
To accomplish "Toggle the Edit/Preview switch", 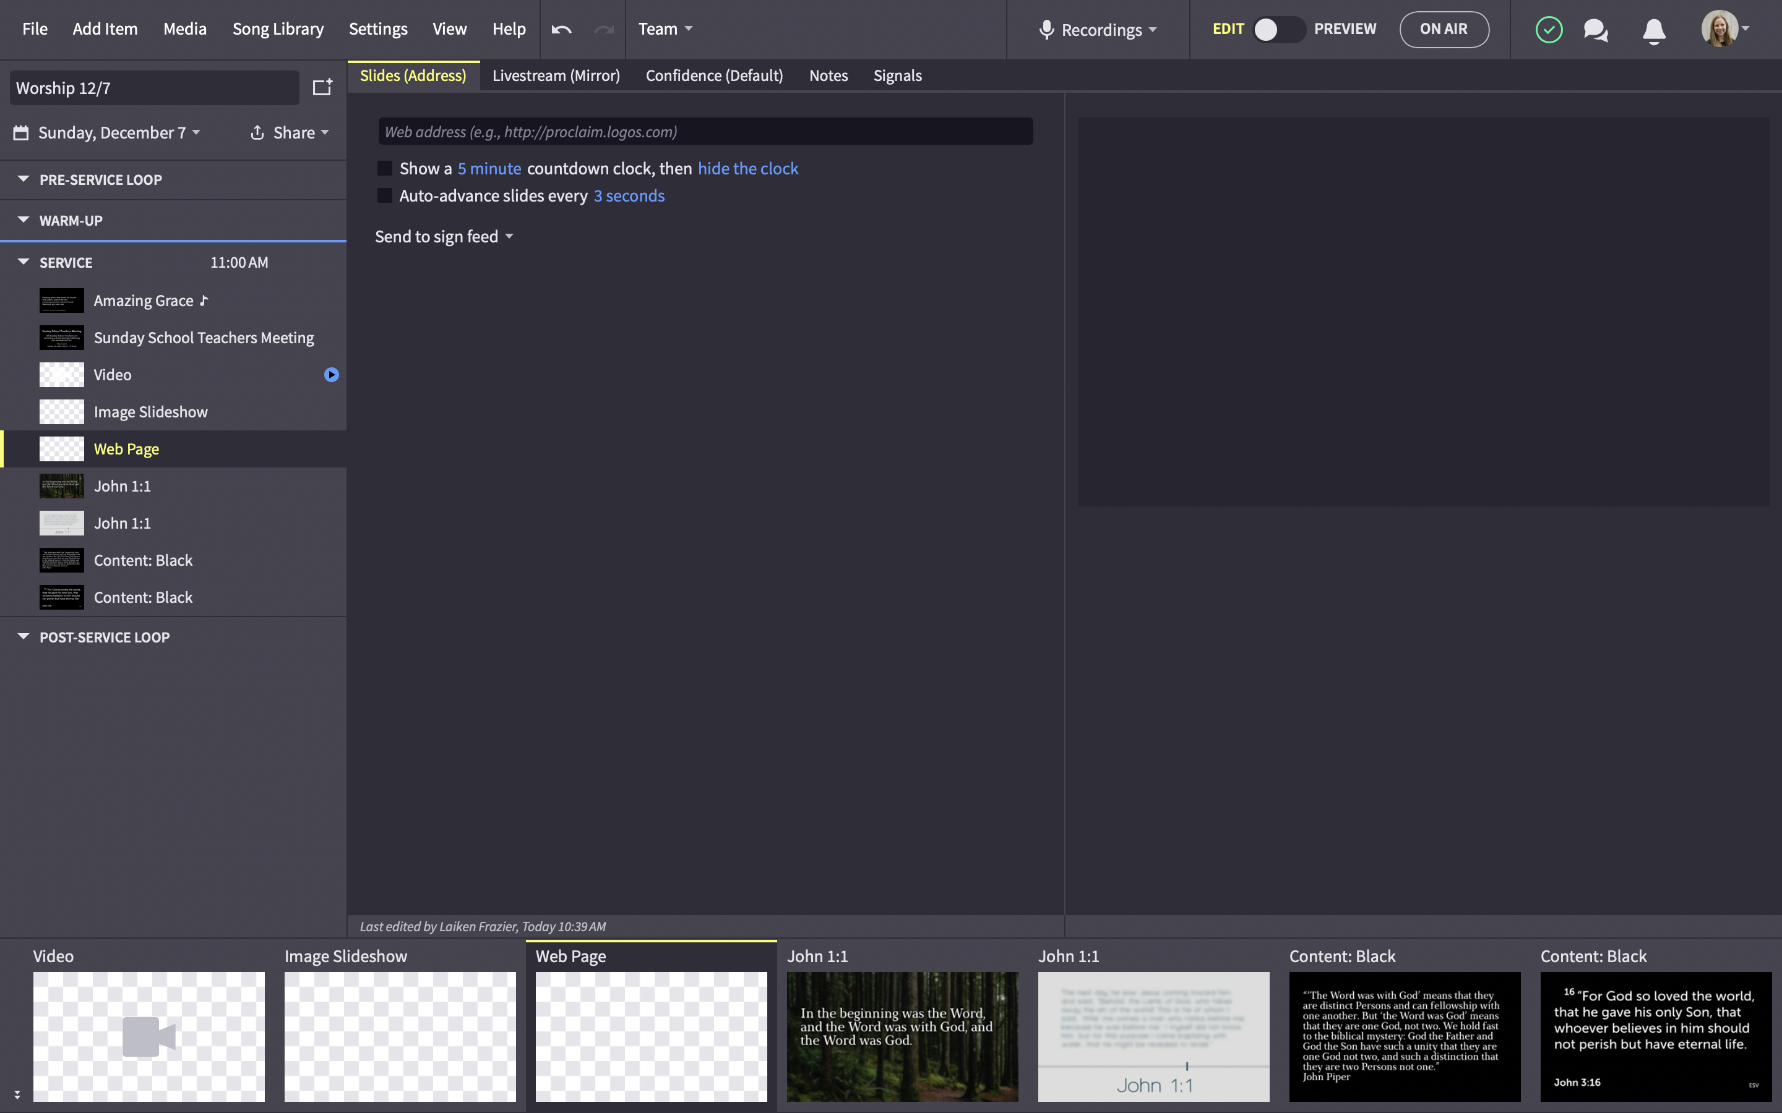I will pos(1279,30).
